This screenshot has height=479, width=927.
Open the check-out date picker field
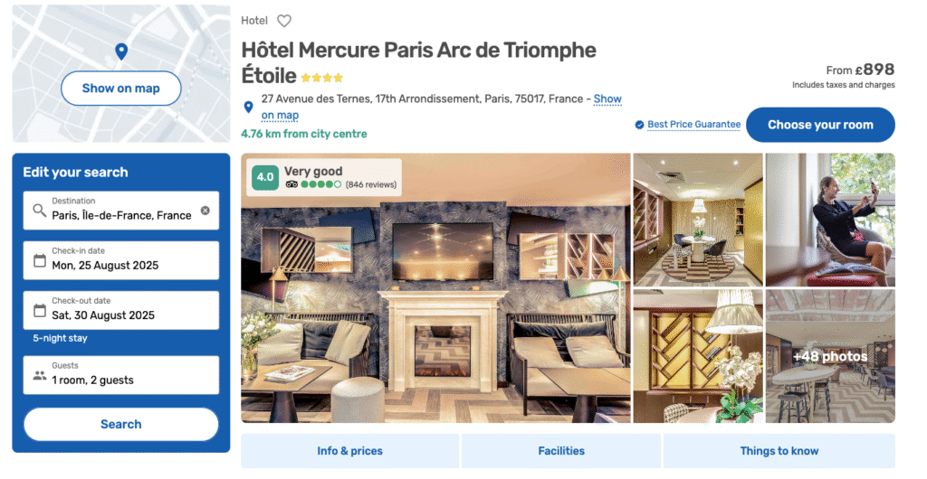point(121,310)
